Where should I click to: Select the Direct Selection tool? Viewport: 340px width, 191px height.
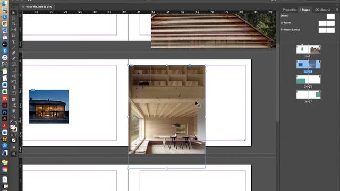click(14, 18)
